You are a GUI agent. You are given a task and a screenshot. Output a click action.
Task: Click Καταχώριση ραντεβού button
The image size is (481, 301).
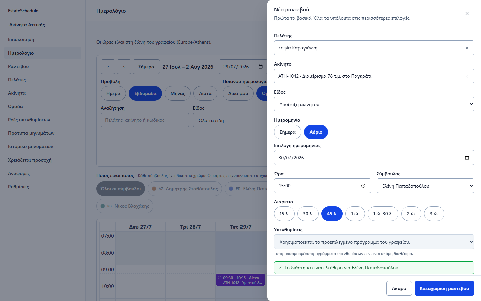point(444,288)
